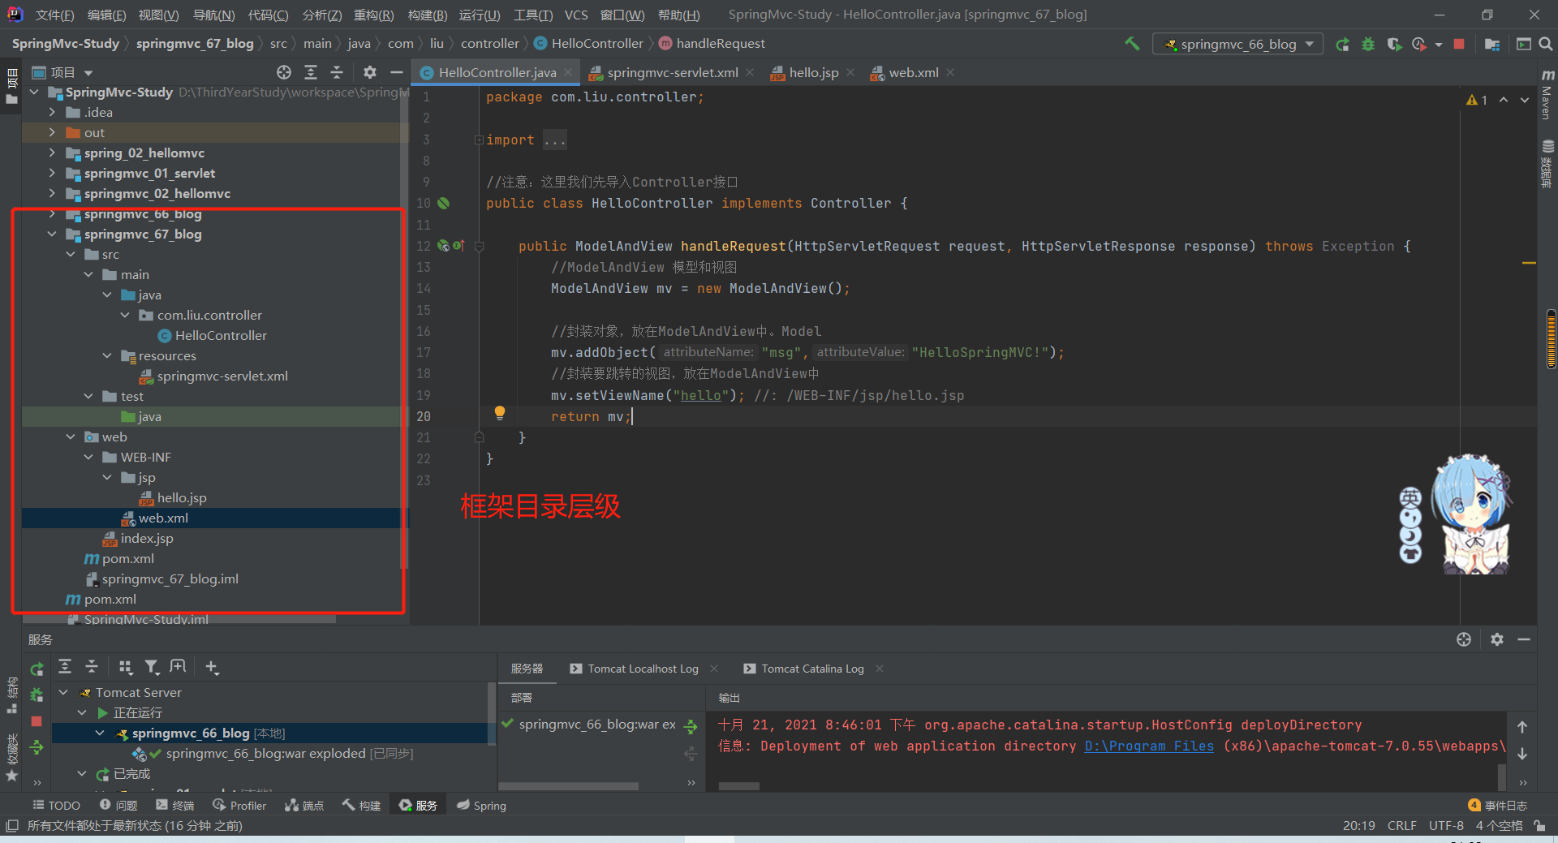Collapse the test folder node

[x=88, y=396]
